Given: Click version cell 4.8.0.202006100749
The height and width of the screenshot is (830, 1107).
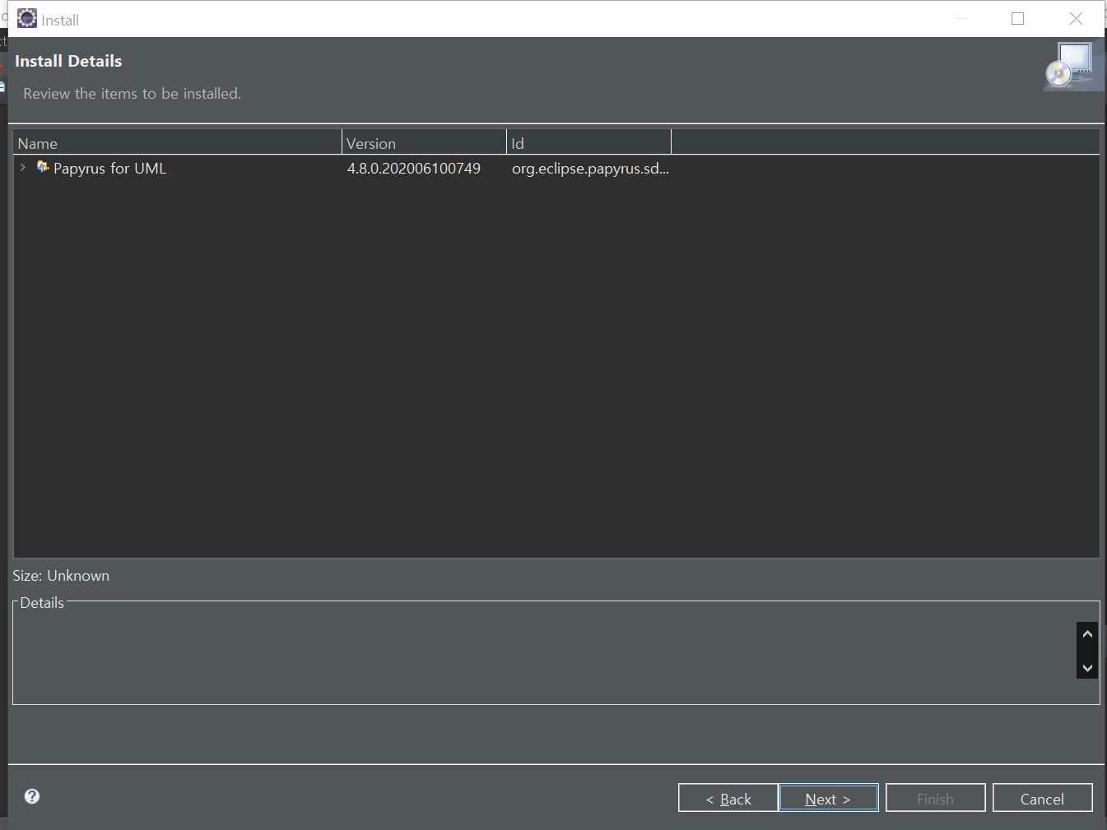Looking at the screenshot, I should [413, 169].
